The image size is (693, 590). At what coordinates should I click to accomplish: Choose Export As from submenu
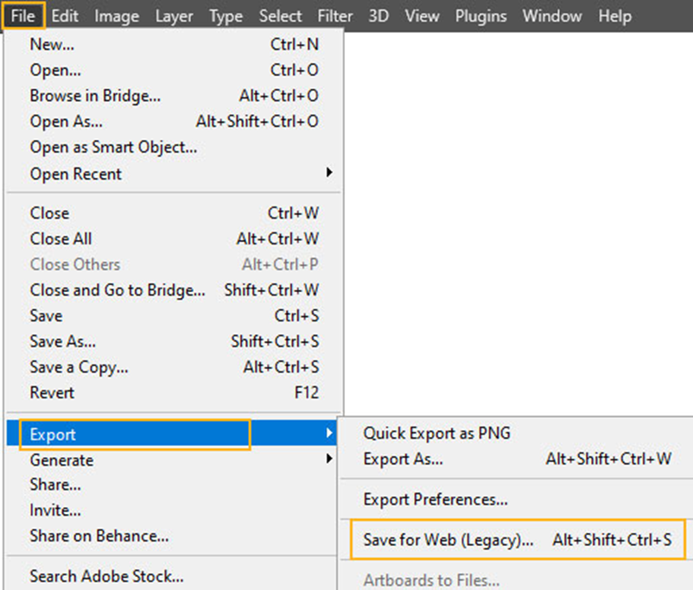coord(403,460)
